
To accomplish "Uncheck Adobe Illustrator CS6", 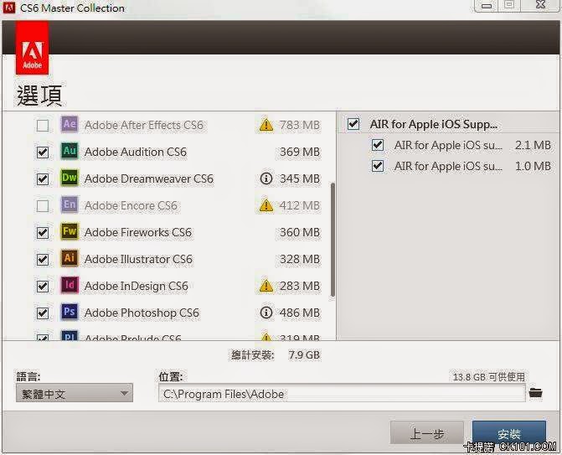I will [43, 259].
